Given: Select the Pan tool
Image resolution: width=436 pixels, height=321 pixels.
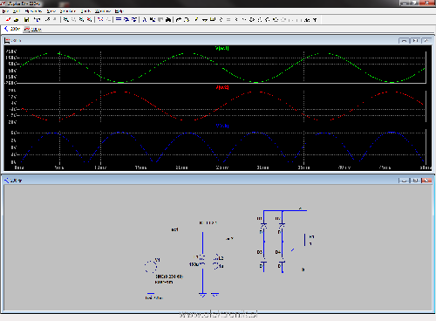Looking at the screenshot, I should (x=73, y=19).
